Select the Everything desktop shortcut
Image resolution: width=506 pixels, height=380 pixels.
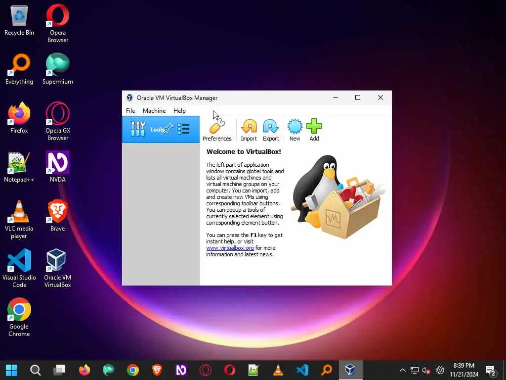click(19, 69)
